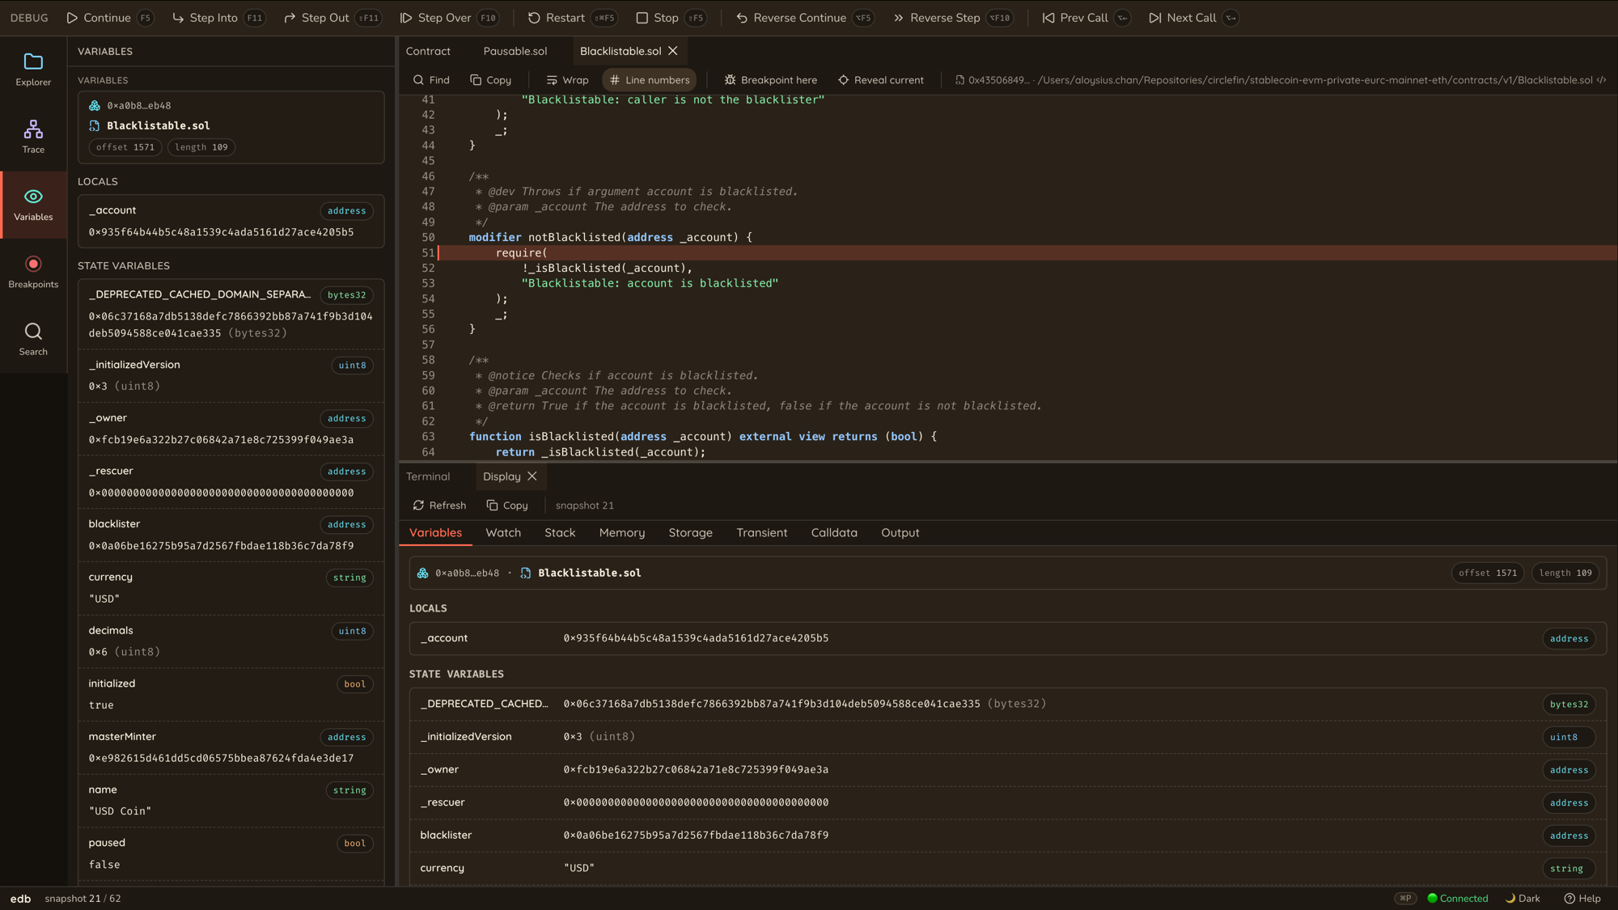Open the Transient tab

click(762, 533)
